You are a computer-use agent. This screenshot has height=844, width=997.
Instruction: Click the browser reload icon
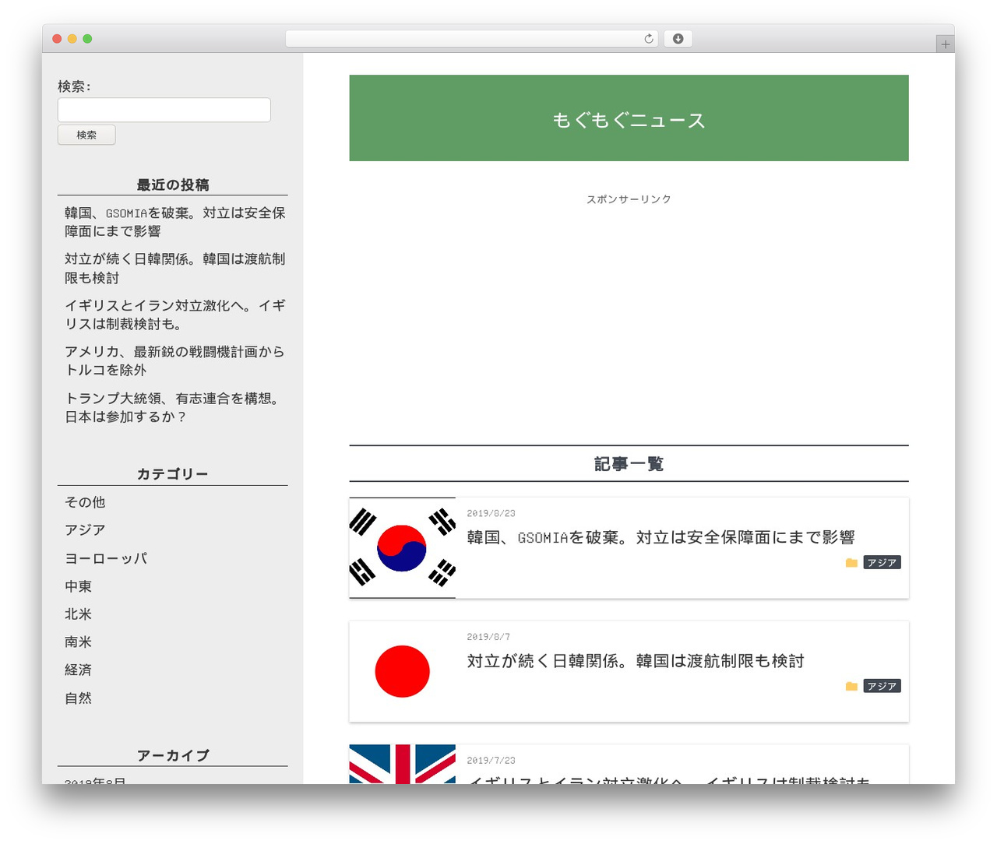point(649,39)
